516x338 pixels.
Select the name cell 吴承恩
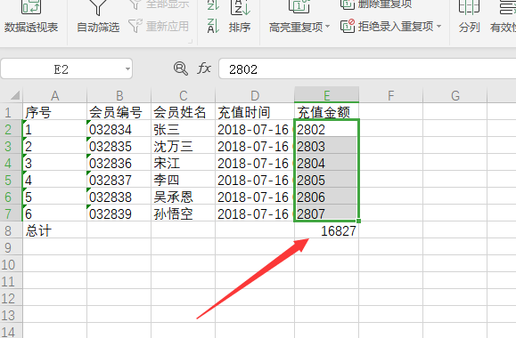pyautogui.click(x=183, y=197)
